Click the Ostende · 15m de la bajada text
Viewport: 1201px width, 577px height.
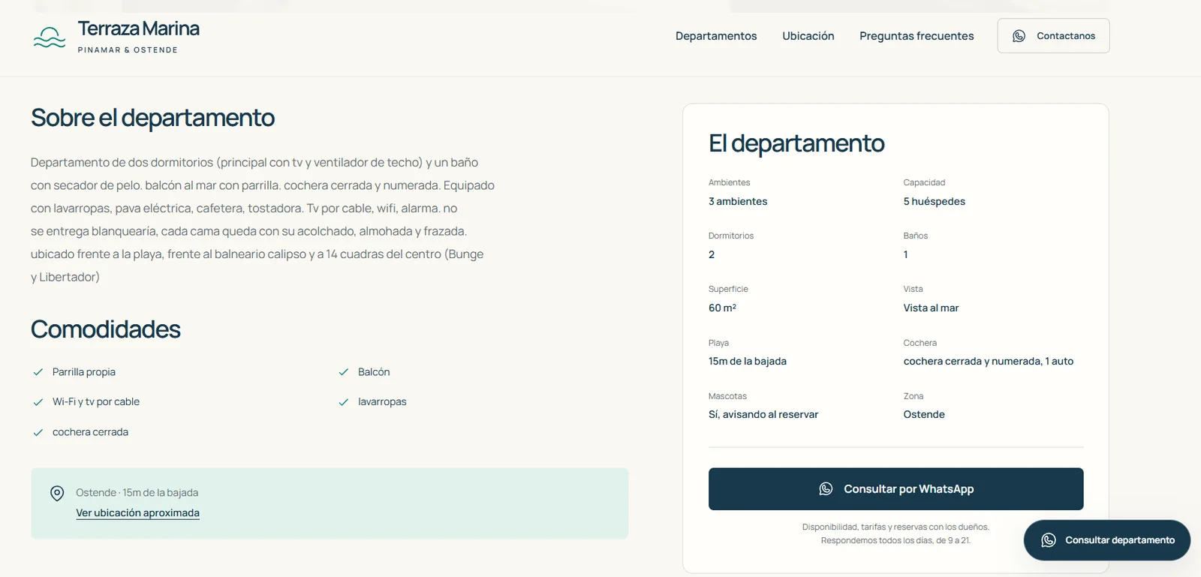137,493
